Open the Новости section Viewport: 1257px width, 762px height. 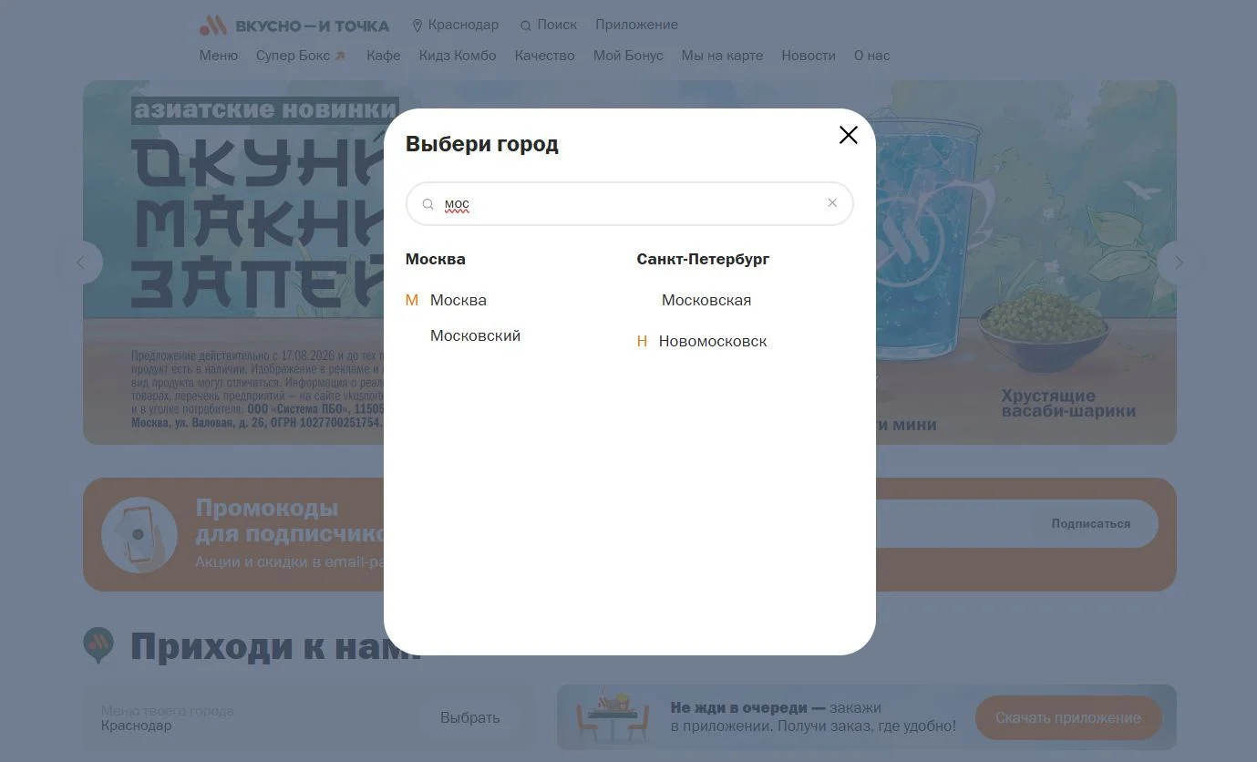coord(809,56)
